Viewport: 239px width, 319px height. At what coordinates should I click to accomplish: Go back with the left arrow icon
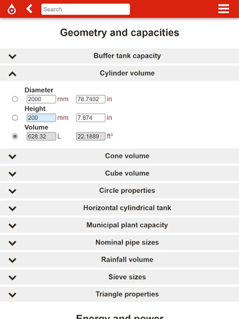(x=30, y=9)
